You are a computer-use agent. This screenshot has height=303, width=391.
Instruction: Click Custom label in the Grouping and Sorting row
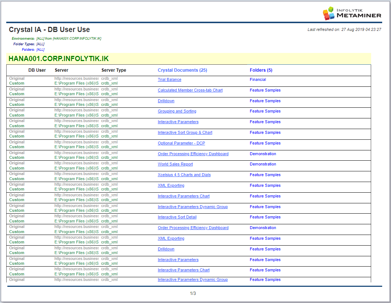click(17, 115)
